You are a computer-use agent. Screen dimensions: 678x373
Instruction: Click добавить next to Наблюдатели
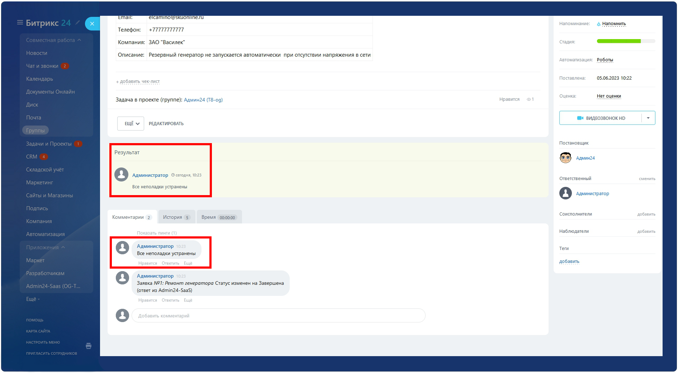646,231
